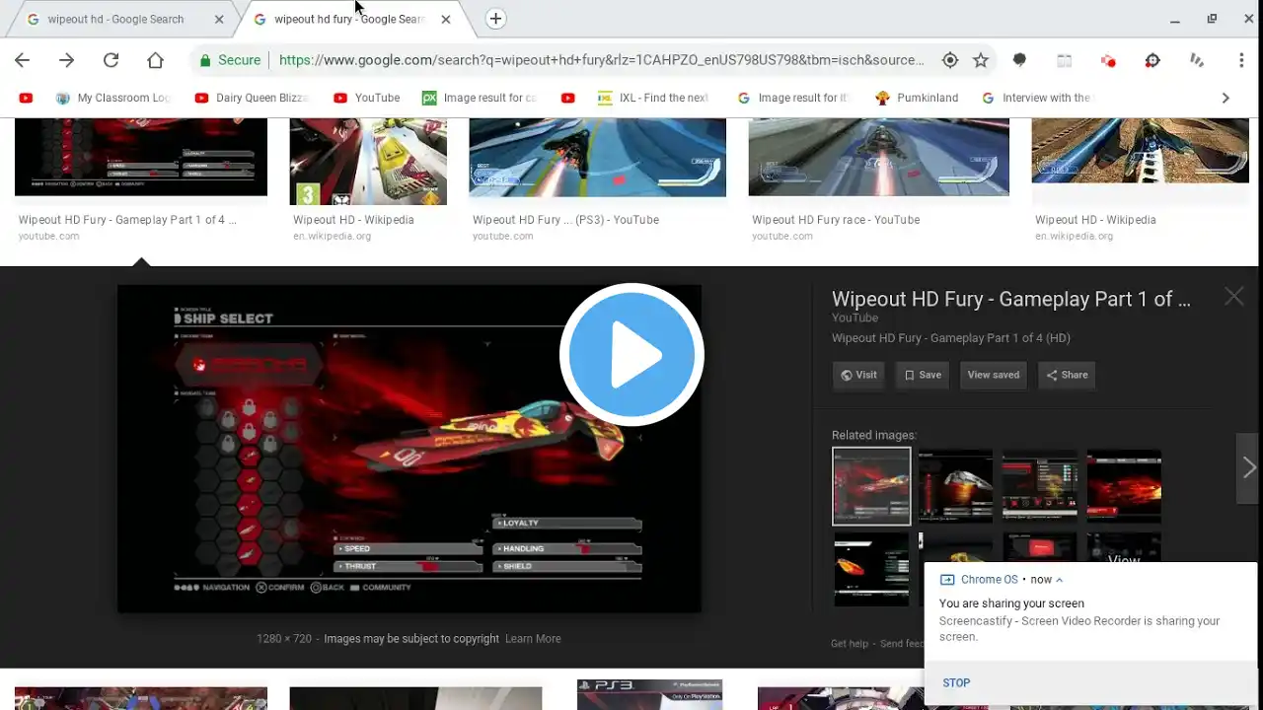Image resolution: width=1263 pixels, height=710 pixels.
Task: Select the 'Wipeout HD Fury race' thumbnail
Action: coord(879,157)
